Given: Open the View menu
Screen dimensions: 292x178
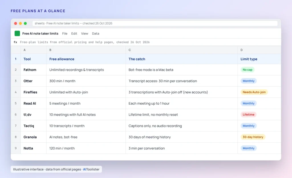Looking at the screenshot, I should click(x=84, y=34).
